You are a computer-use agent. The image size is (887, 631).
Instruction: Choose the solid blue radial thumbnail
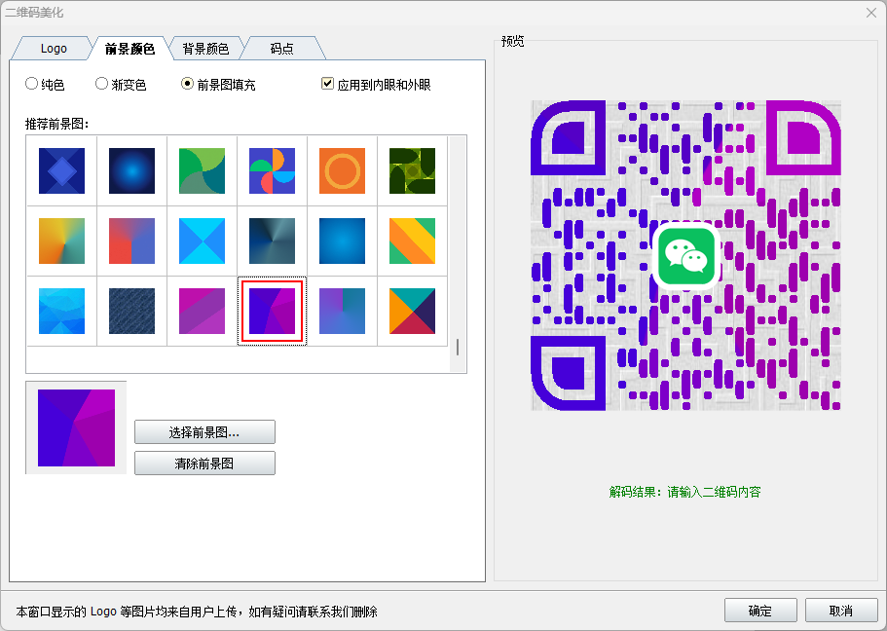[x=343, y=241]
